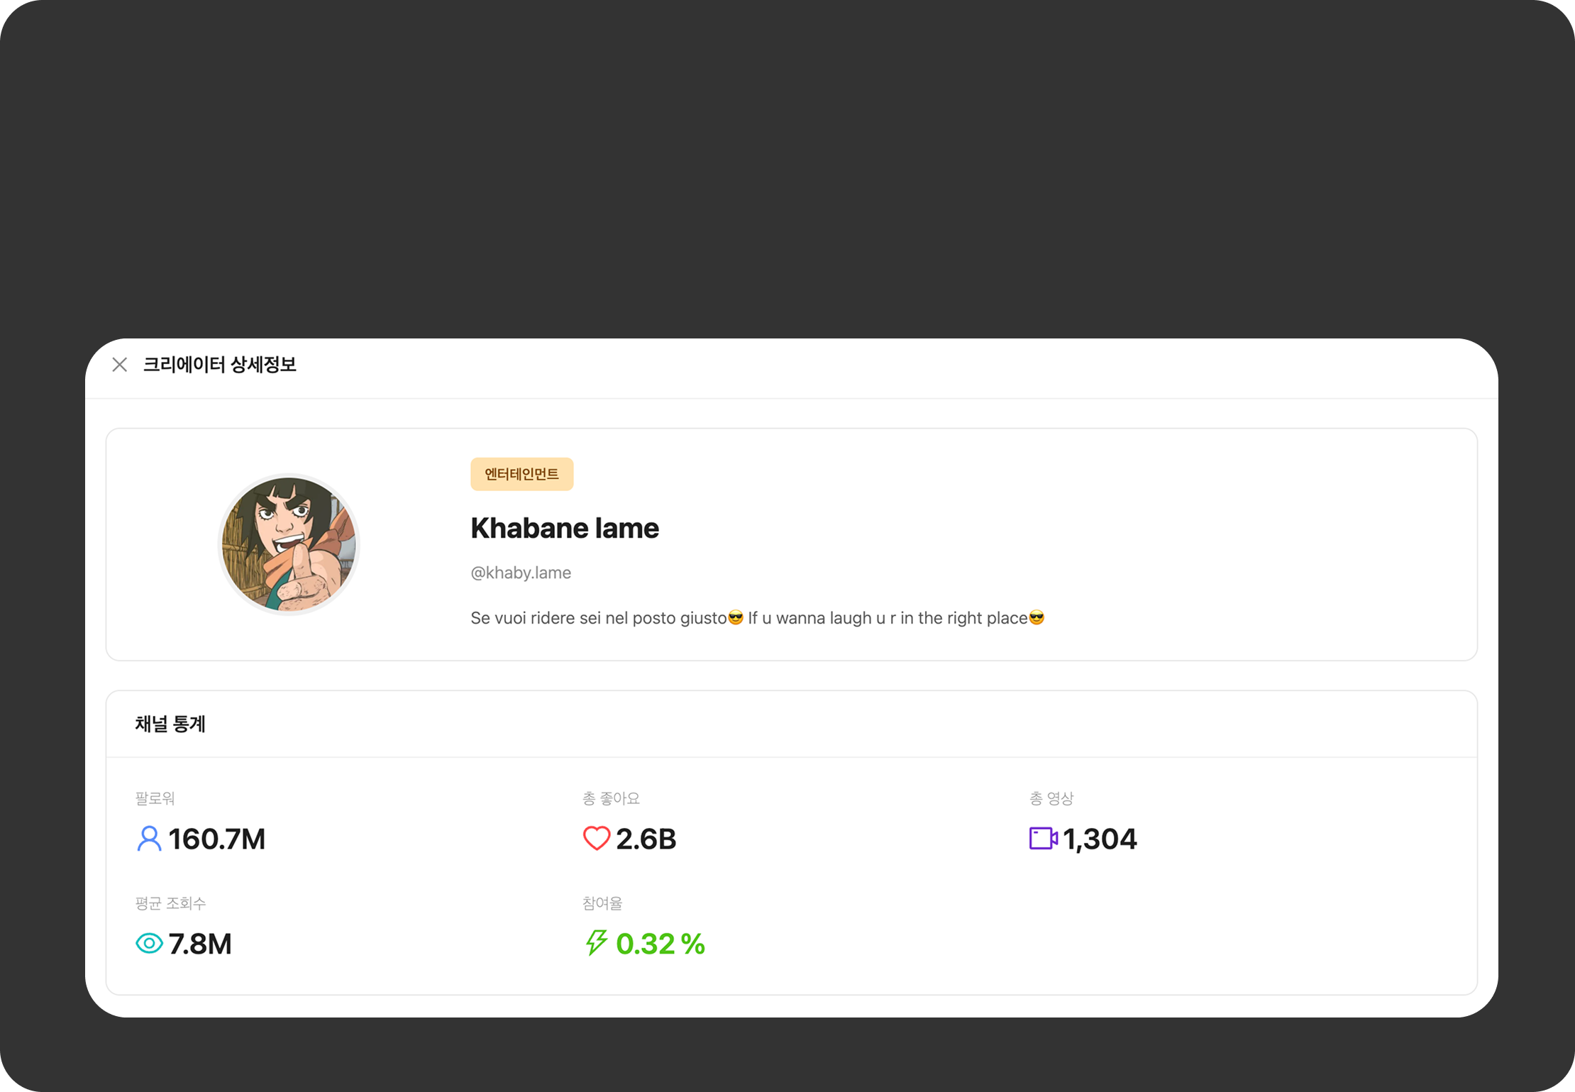Image resolution: width=1575 pixels, height=1092 pixels.
Task: Click the creator profile avatar
Action: coord(289,544)
